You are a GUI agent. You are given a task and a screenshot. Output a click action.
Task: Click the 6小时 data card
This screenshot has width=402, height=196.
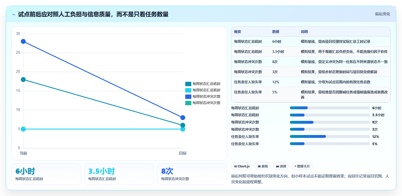pos(46,174)
